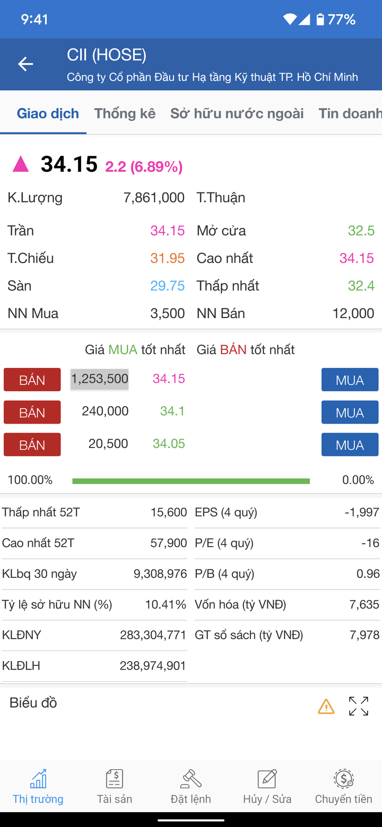
Task: Tap the orange chart warning icon
Action: (326, 706)
